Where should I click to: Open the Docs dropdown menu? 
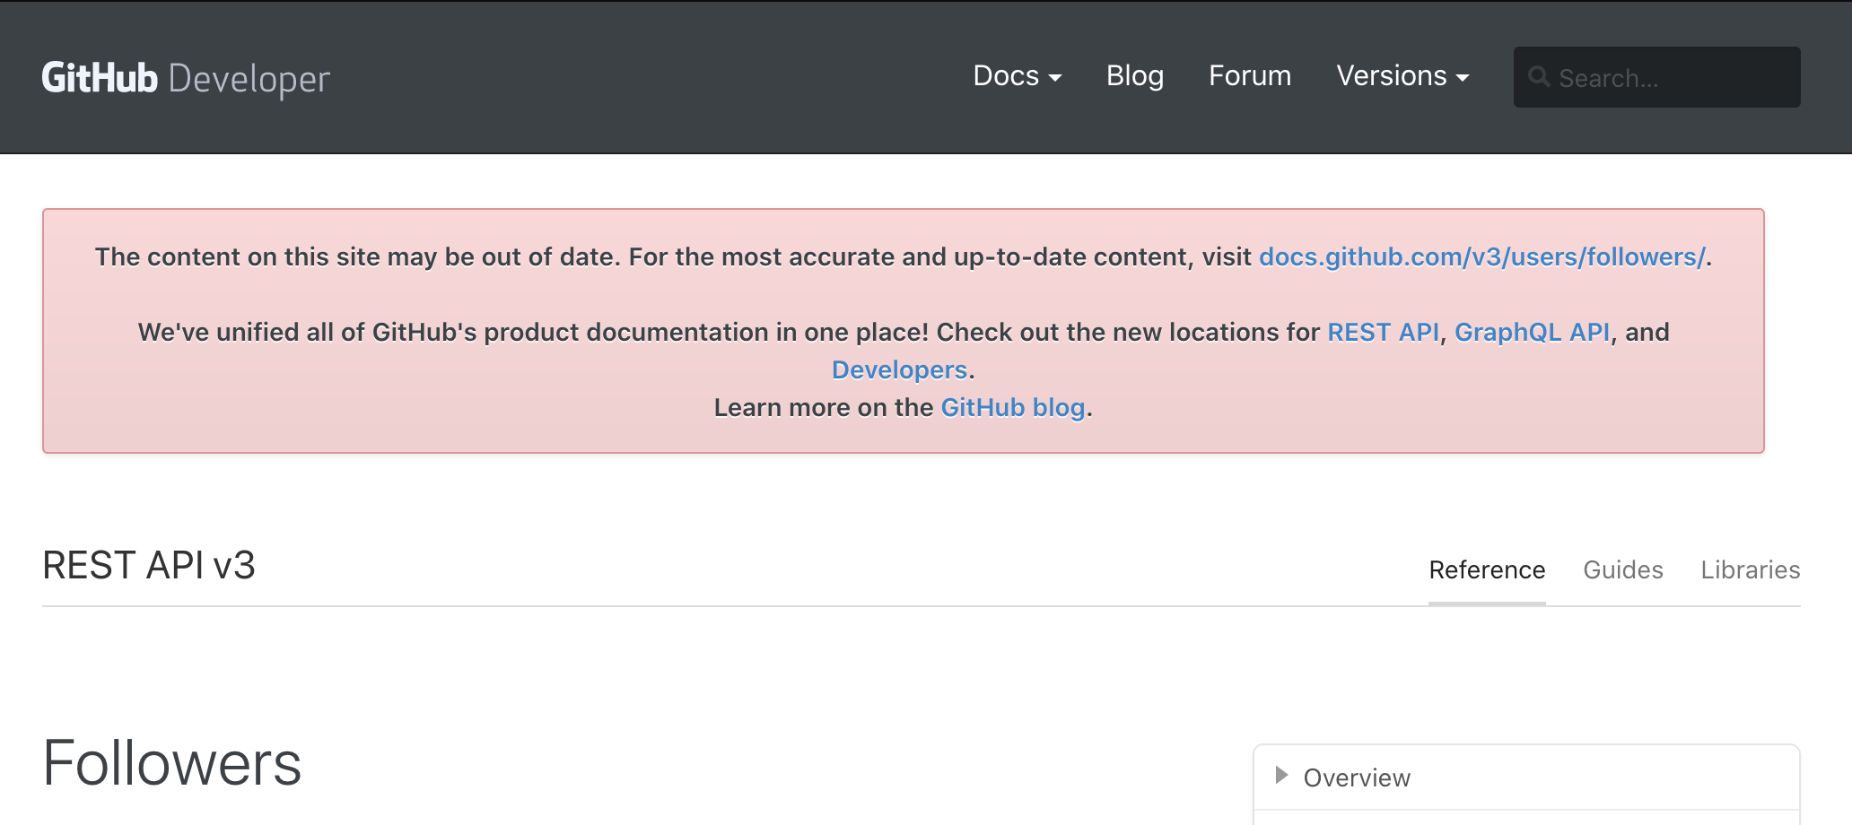tap(1018, 76)
